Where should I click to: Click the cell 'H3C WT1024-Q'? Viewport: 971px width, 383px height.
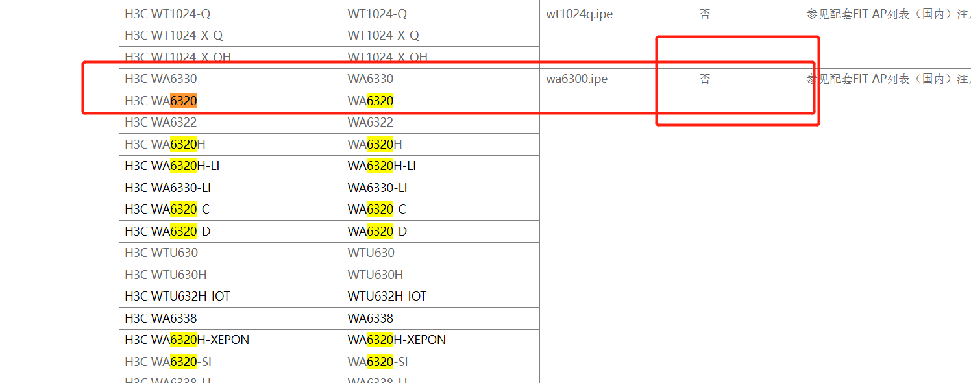(x=230, y=14)
